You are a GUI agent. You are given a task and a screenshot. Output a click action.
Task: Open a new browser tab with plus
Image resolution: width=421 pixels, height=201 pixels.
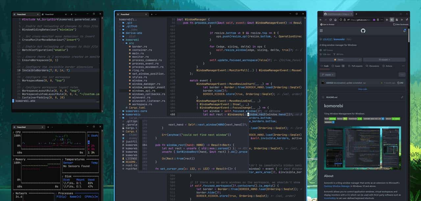click(357, 14)
